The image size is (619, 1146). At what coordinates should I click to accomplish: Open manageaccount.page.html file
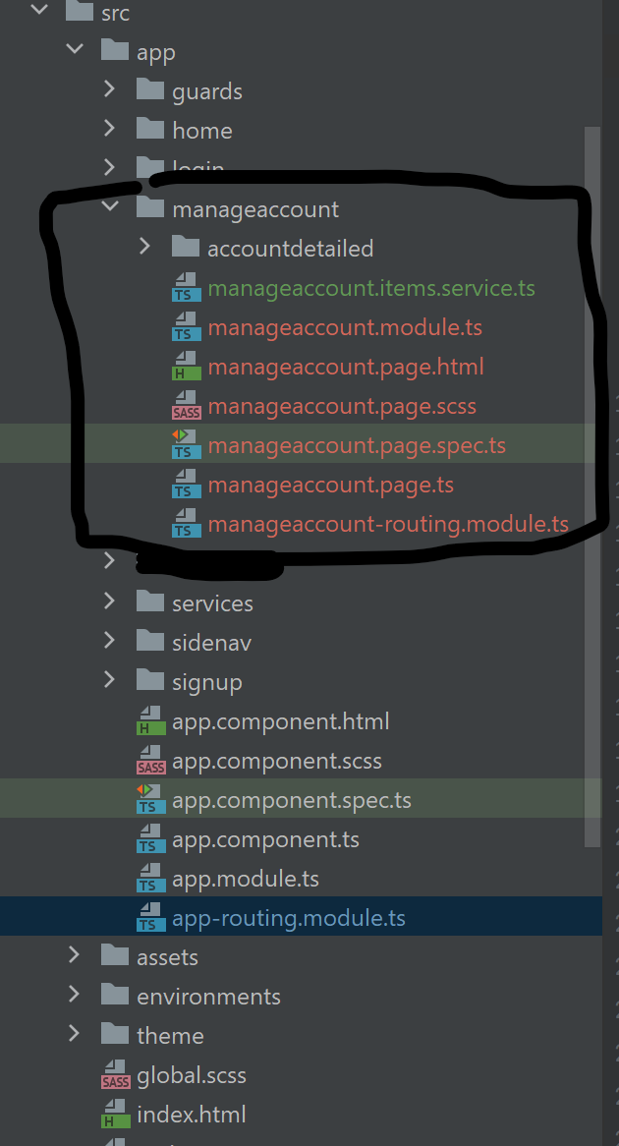click(x=346, y=367)
